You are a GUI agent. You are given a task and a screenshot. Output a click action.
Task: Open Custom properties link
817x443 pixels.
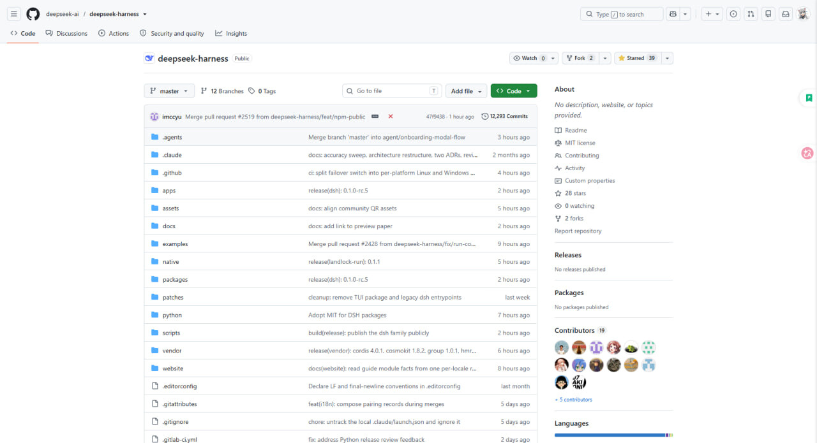pos(590,181)
